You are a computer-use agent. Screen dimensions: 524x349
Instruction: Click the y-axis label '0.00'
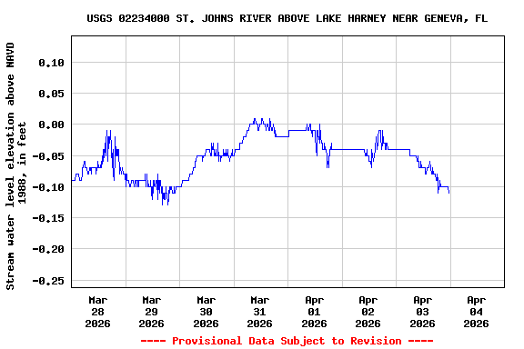point(51,125)
